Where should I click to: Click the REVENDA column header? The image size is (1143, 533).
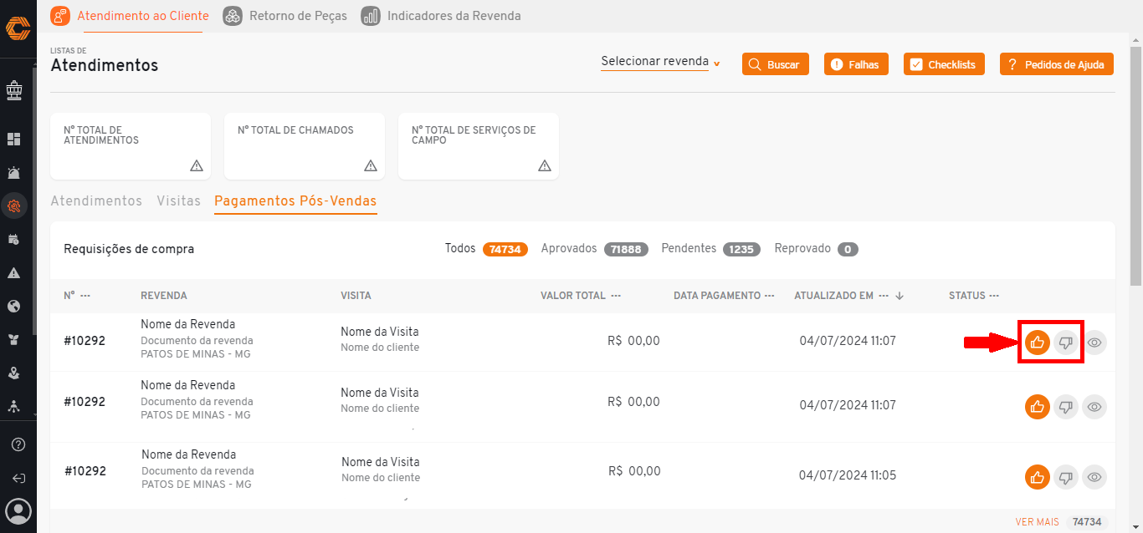(164, 296)
